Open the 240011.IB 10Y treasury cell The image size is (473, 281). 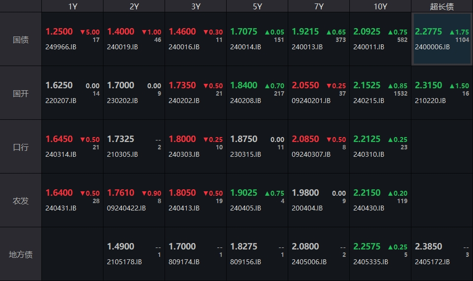(x=380, y=39)
